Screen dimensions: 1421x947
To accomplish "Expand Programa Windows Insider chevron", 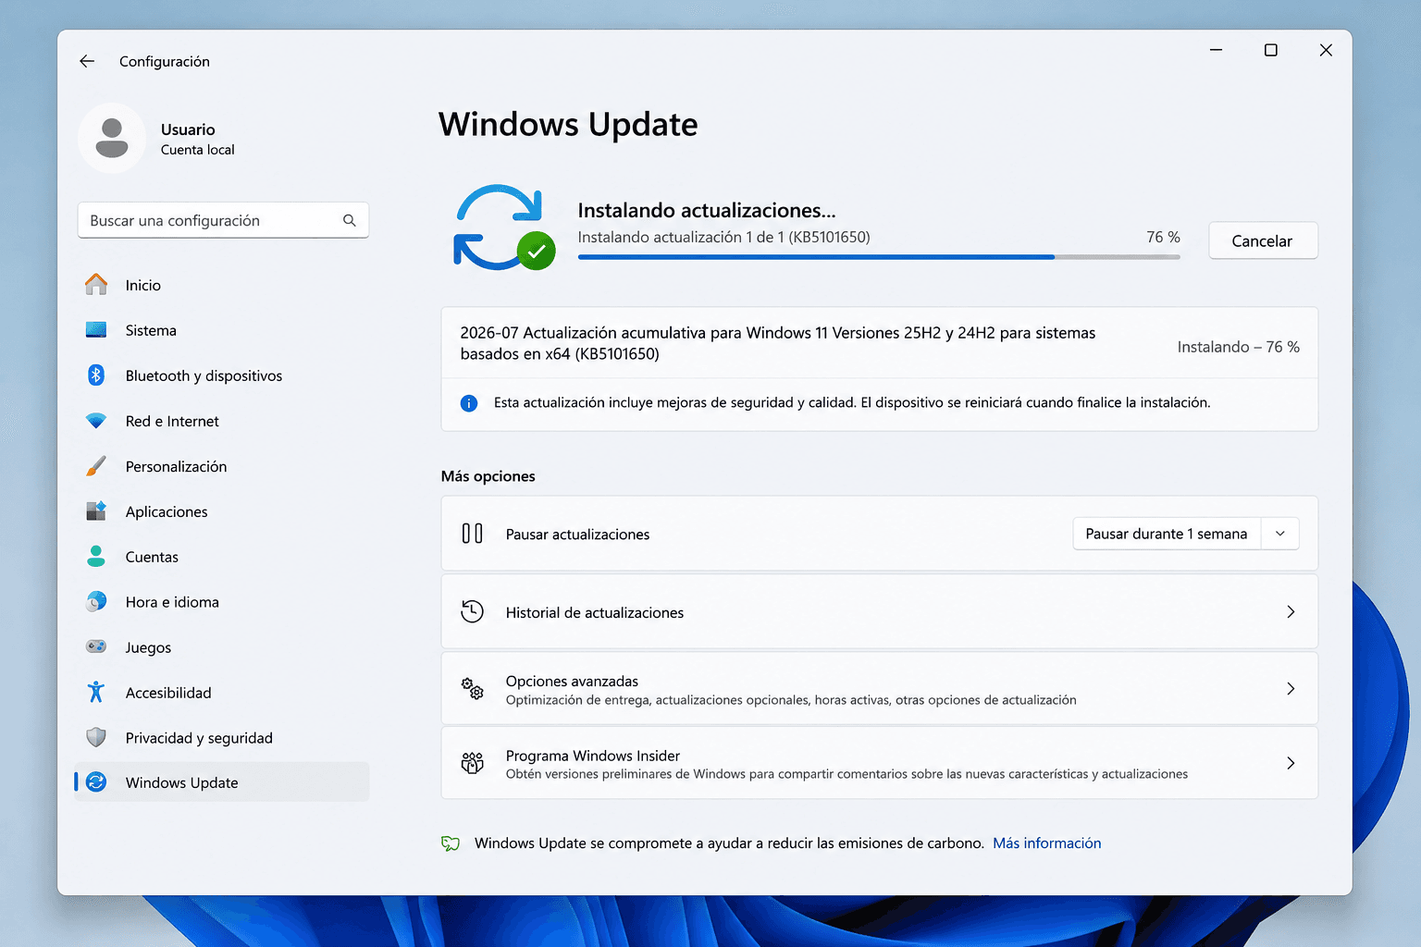I will coord(1291,763).
